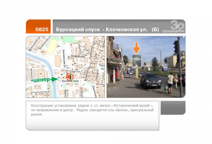
Task: Click the orange down arrow above the billboard
Action: click(136, 48)
